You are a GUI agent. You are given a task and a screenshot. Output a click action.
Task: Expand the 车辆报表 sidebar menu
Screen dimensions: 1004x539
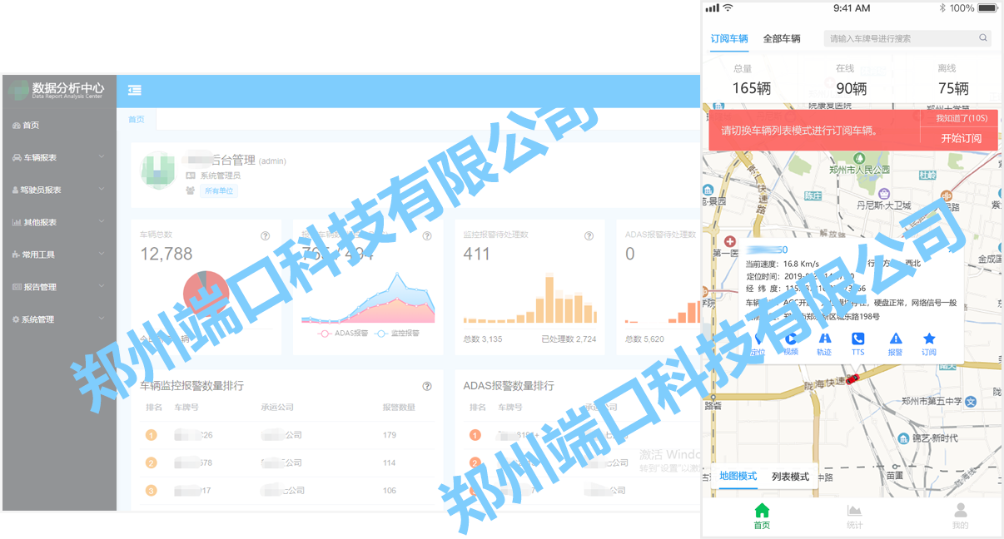click(58, 157)
